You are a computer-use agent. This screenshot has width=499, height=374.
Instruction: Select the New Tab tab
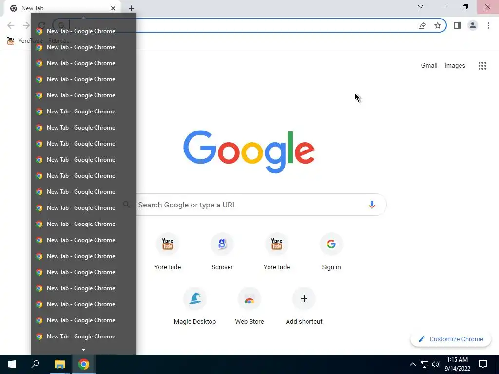tap(62, 8)
